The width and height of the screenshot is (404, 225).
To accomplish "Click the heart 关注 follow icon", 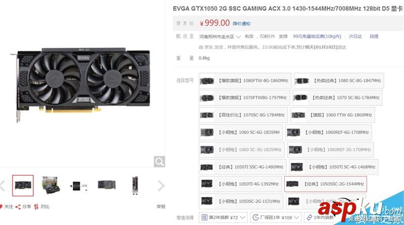I will pos(1,206).
